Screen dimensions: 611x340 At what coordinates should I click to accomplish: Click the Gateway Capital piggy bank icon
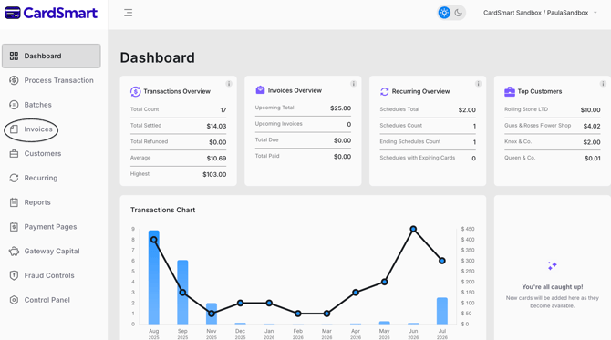(14, 252)
